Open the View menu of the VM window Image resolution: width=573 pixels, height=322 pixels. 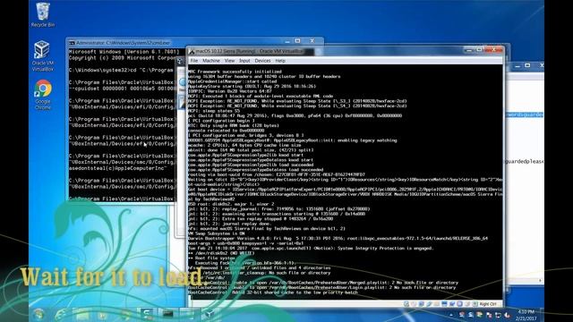point(229,61)
